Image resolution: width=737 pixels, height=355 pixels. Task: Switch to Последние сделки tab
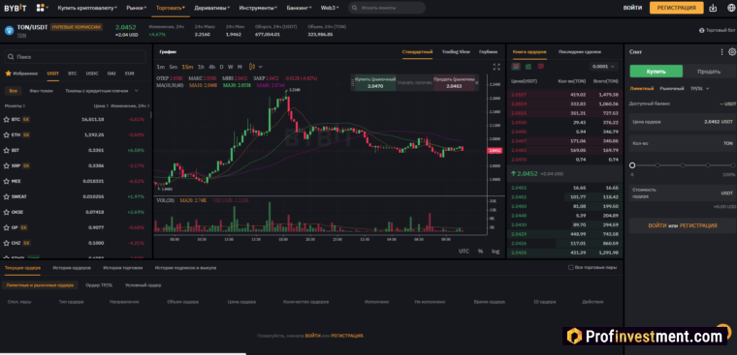(580, 51)
